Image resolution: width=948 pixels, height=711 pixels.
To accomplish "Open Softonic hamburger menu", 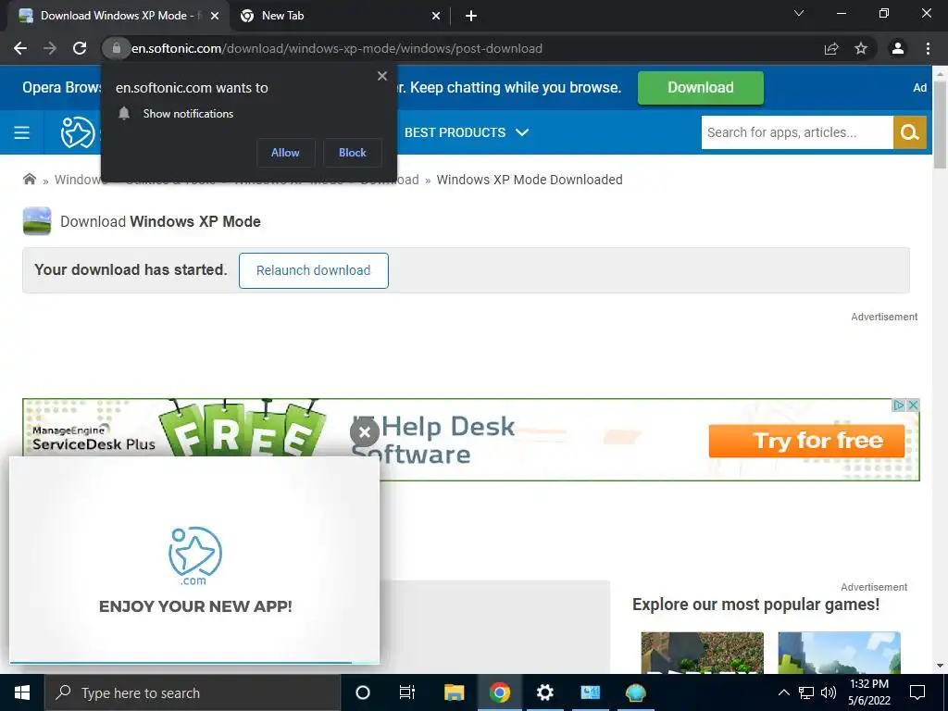I will [22, 132].
